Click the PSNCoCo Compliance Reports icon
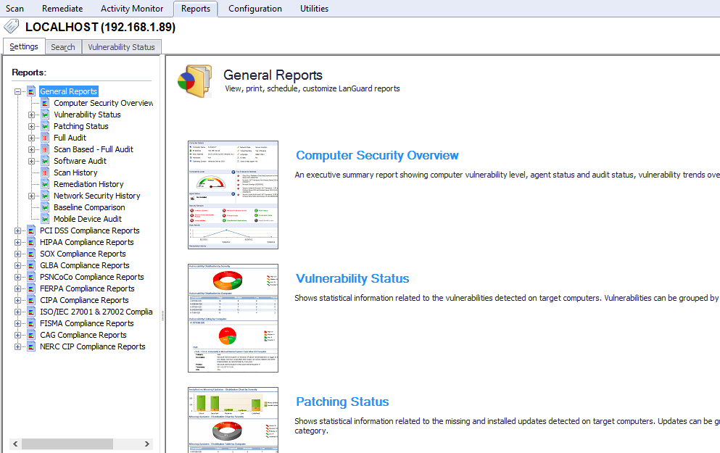The image size is (720, 453). pos(31,277)
